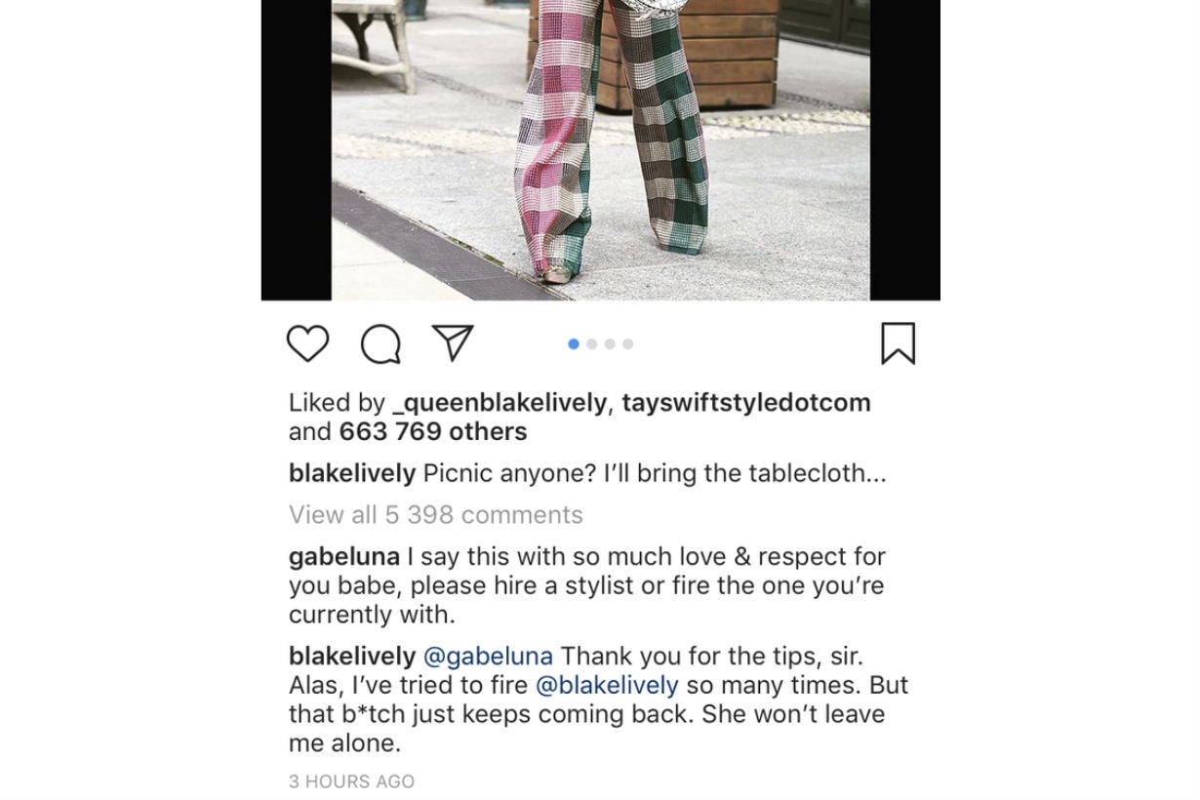Like the post with the heart icon
The width and height of the screenshot is (1200, 800).
307,343
